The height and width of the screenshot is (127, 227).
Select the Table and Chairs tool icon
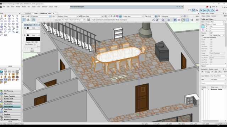point(5,80)
